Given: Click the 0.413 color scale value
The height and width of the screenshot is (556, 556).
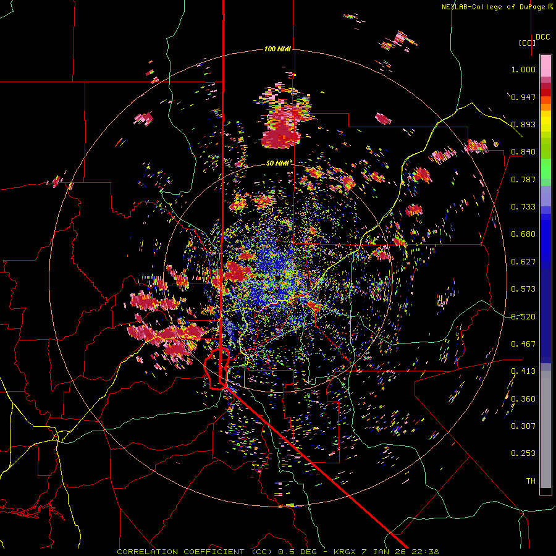Looking at the screenshot, I should 523,371.
